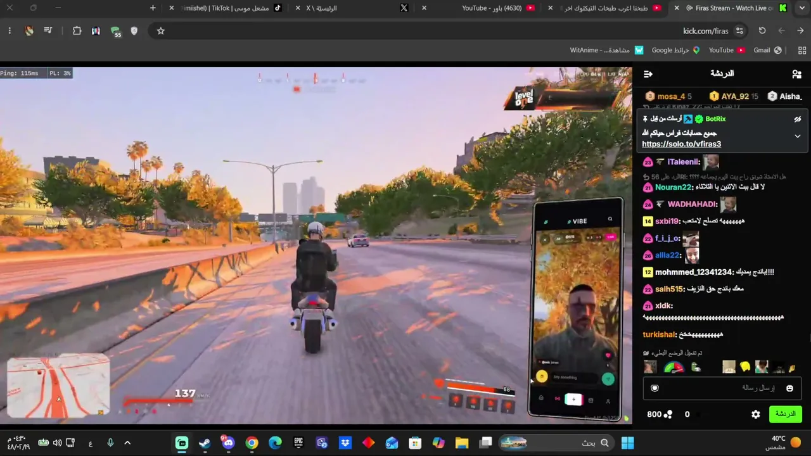View the 800 channel points balance
Image resolution: width=811 pixels, height=456 pixels.
[x=659, y=414]
